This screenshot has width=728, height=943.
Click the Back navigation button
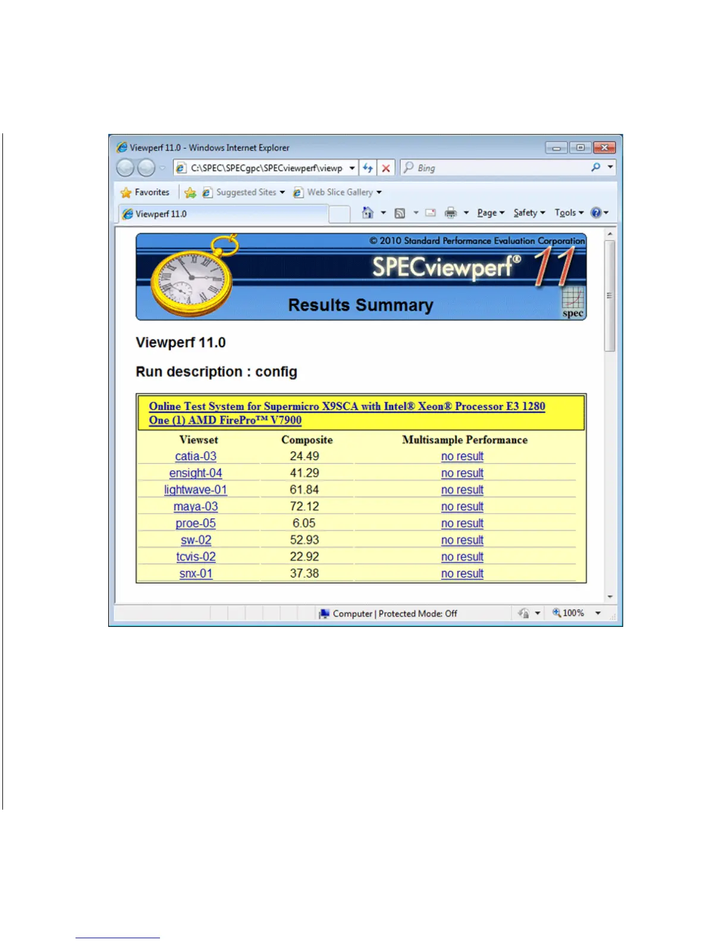[125, 168]
